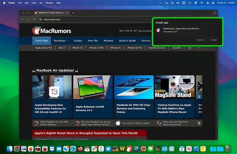Open the iOS 18 accessibility features story
The height and width of the screenshot is (154, 237).
tap(52, 96)
